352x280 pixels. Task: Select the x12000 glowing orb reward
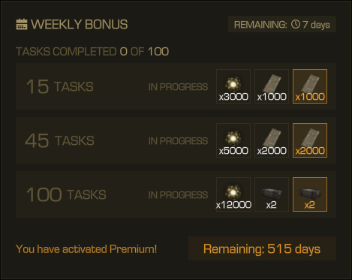(233, 194)
